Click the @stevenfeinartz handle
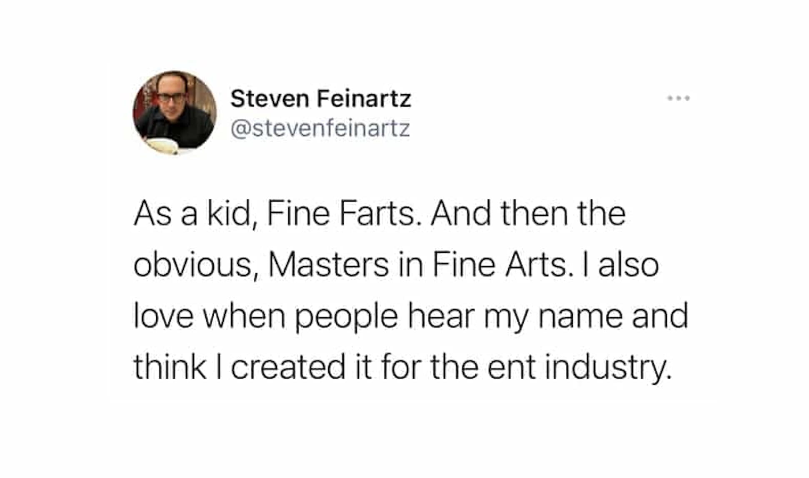Screen dimensions: 809x478 coord(320,128)
